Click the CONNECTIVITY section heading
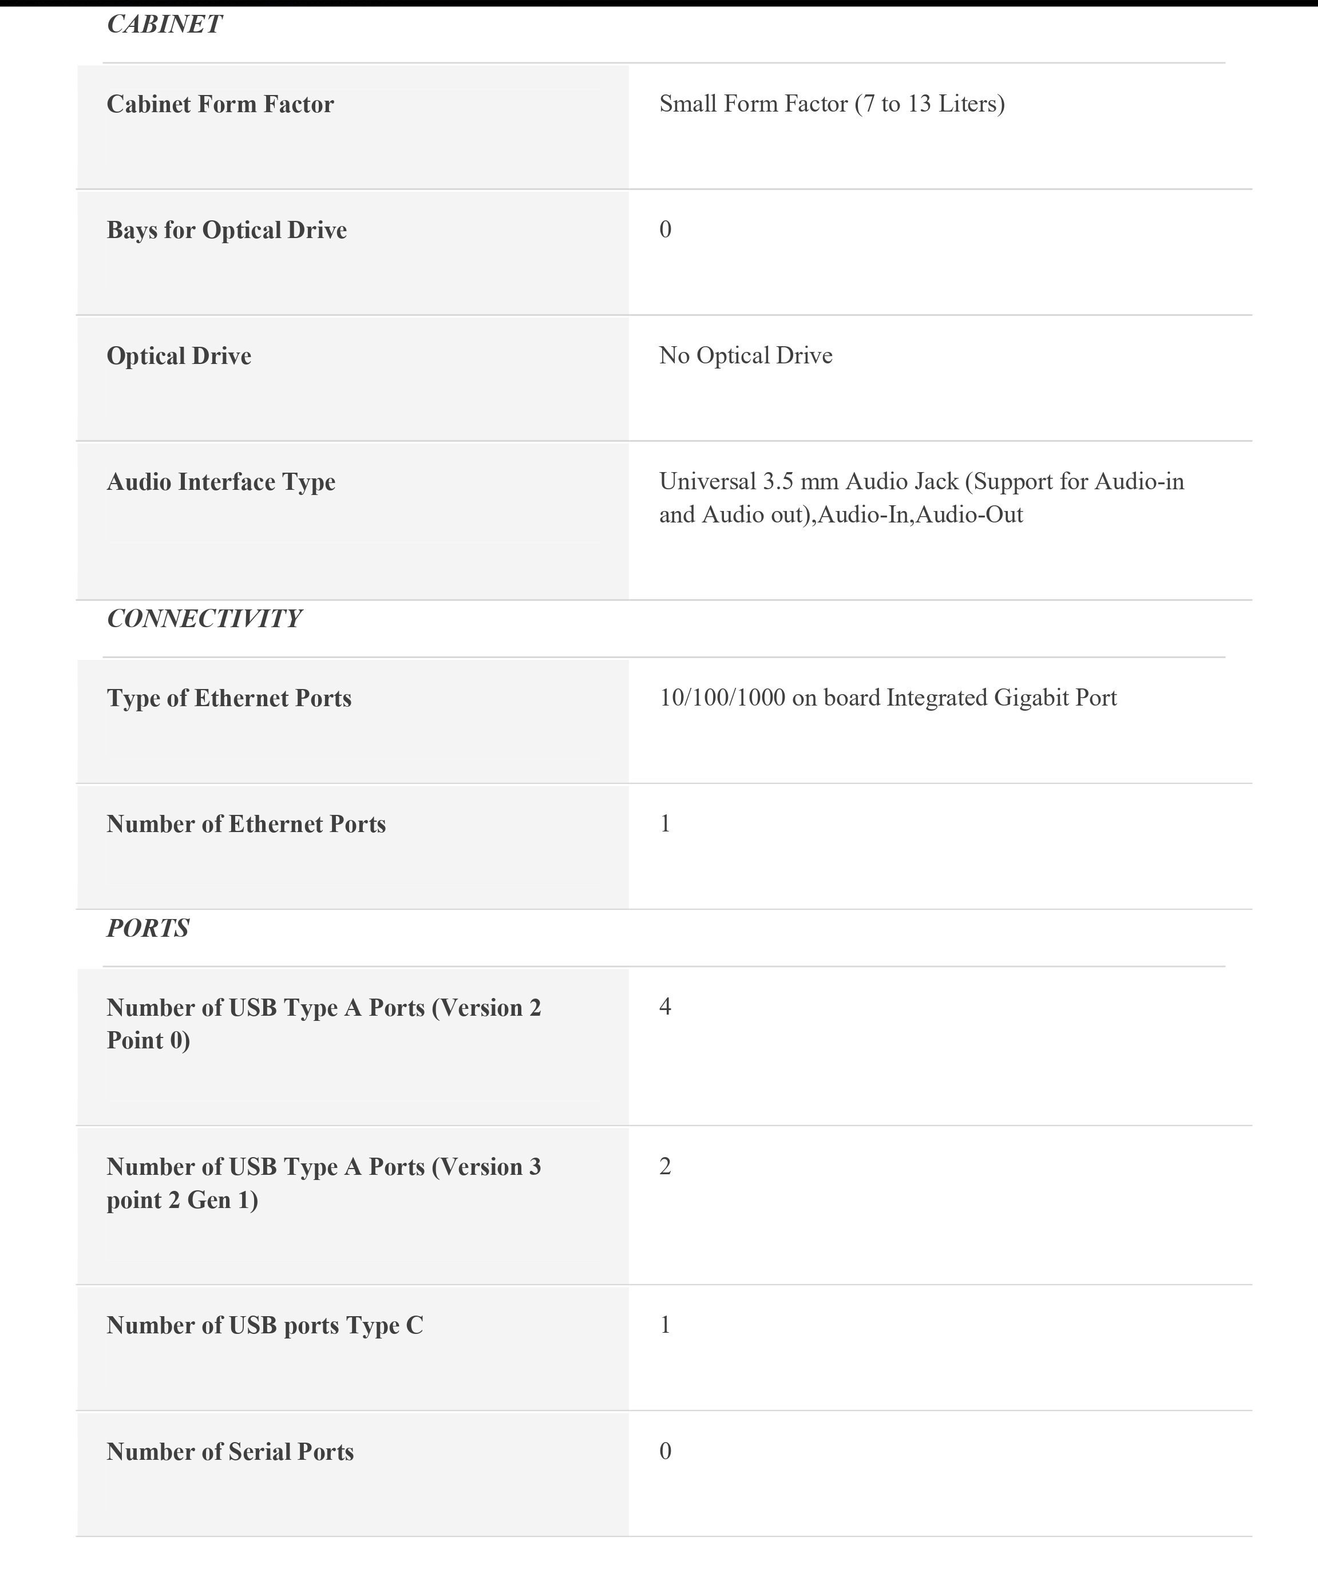The height and width of the screenshot is (1592, 1318). coord(204,619)
